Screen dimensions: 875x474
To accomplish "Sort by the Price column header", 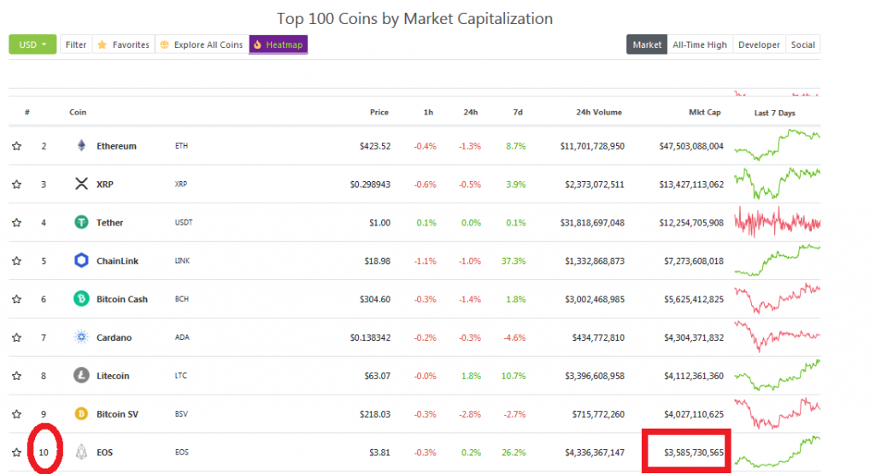I will (x=379, y=112).
